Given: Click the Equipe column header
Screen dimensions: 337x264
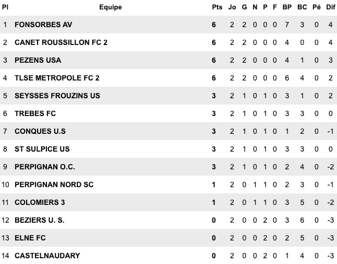Looking at the screenshot, I should 110,7.
